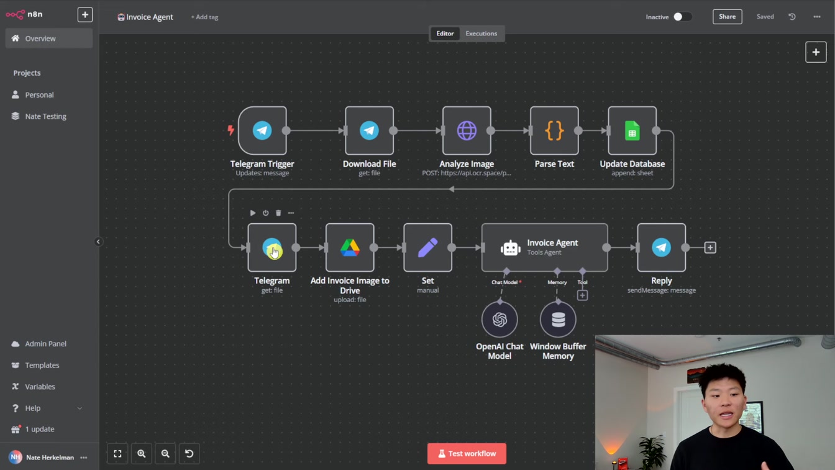This screenshot has height=470, width=835.
Task: Execute the Telegram node with play icon
Action: pos(253,213)
